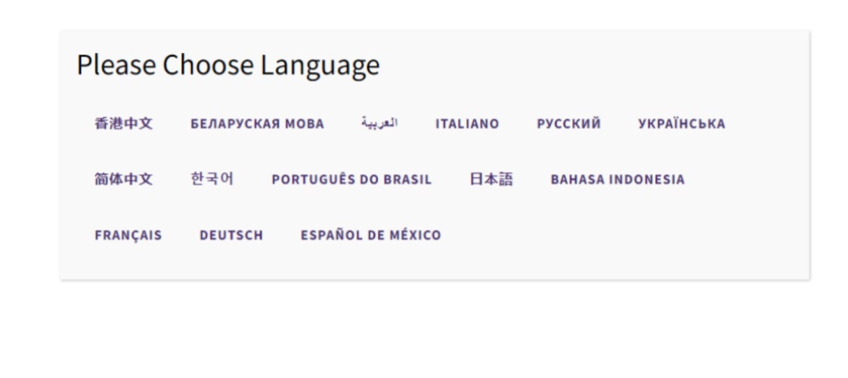848x378 pixels.
Task: Select Українська language link
Action: pos(681,124)
